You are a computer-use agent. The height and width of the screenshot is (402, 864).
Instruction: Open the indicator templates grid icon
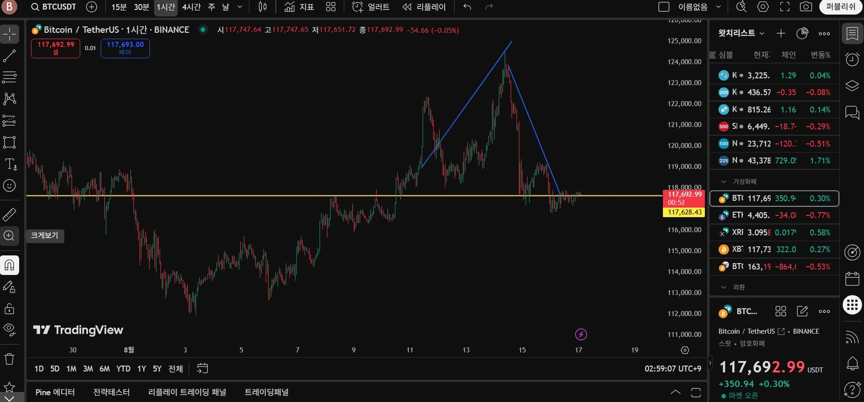[331, 7]
